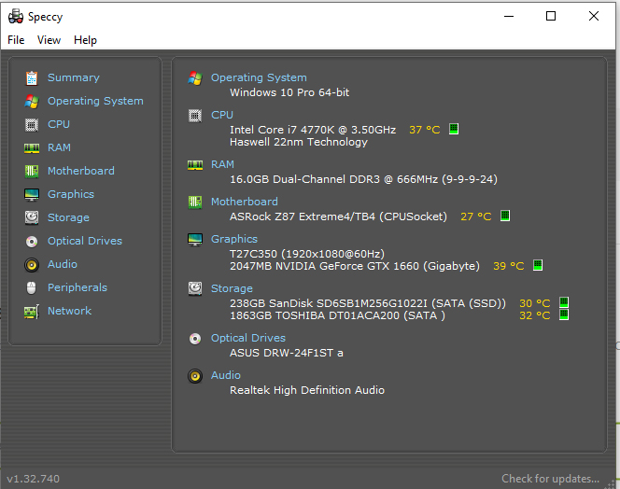Click the Motherboard icon in summary panel
620x489 pixels.
coord(195,202)
